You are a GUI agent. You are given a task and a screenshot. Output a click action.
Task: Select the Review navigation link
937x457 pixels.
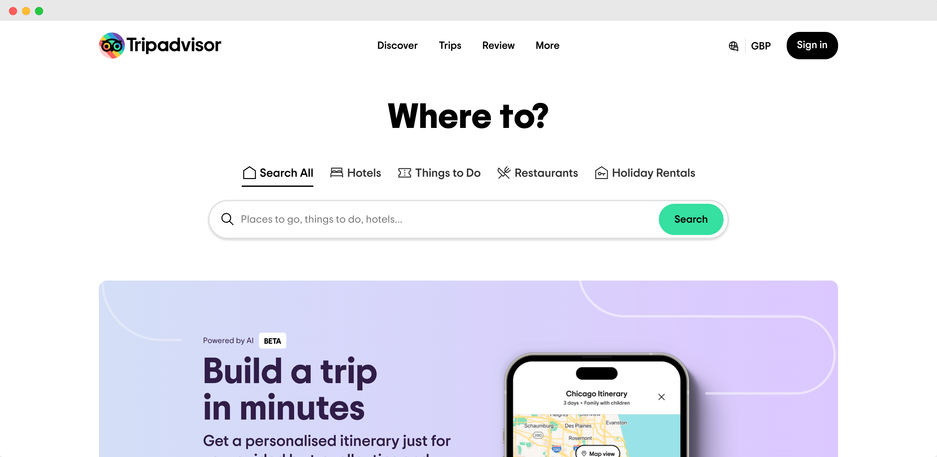498,46
